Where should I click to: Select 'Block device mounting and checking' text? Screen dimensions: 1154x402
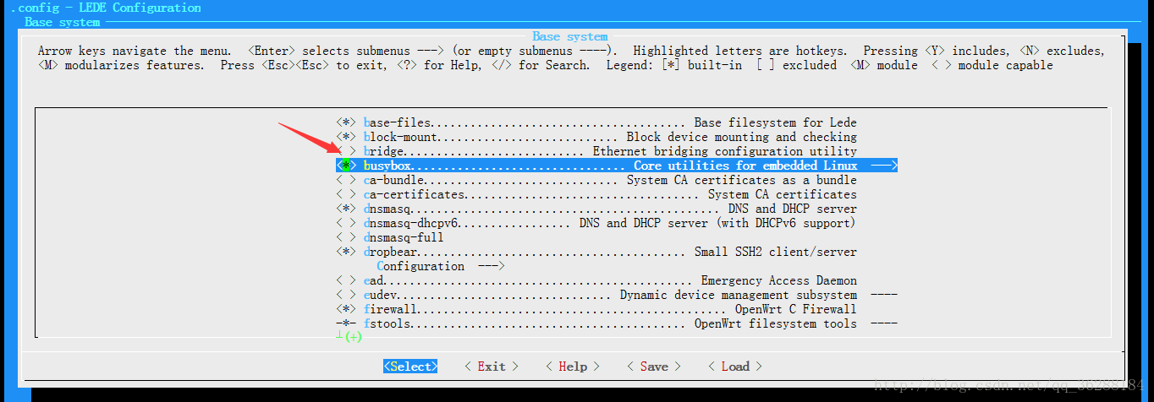tap(742, 137)
